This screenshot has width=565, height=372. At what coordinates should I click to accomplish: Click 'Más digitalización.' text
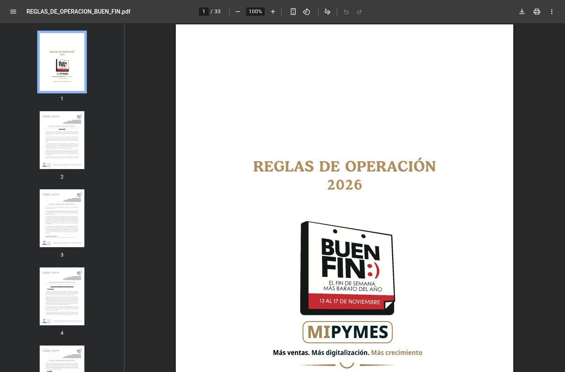click(x=340, y=353)
